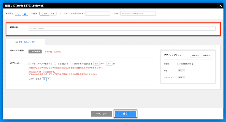
Task: Switch to the PC・Tablet・SP tab
Action: [25, 42]
